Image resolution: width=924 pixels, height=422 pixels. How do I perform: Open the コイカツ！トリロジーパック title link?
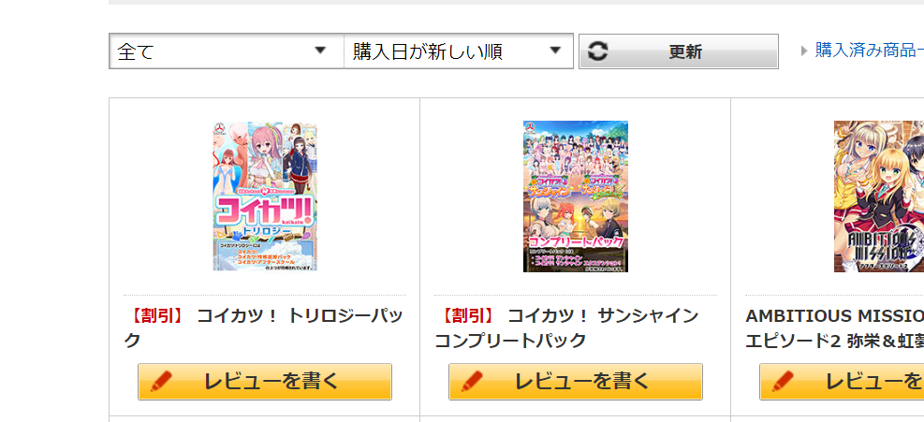(263, 327)
